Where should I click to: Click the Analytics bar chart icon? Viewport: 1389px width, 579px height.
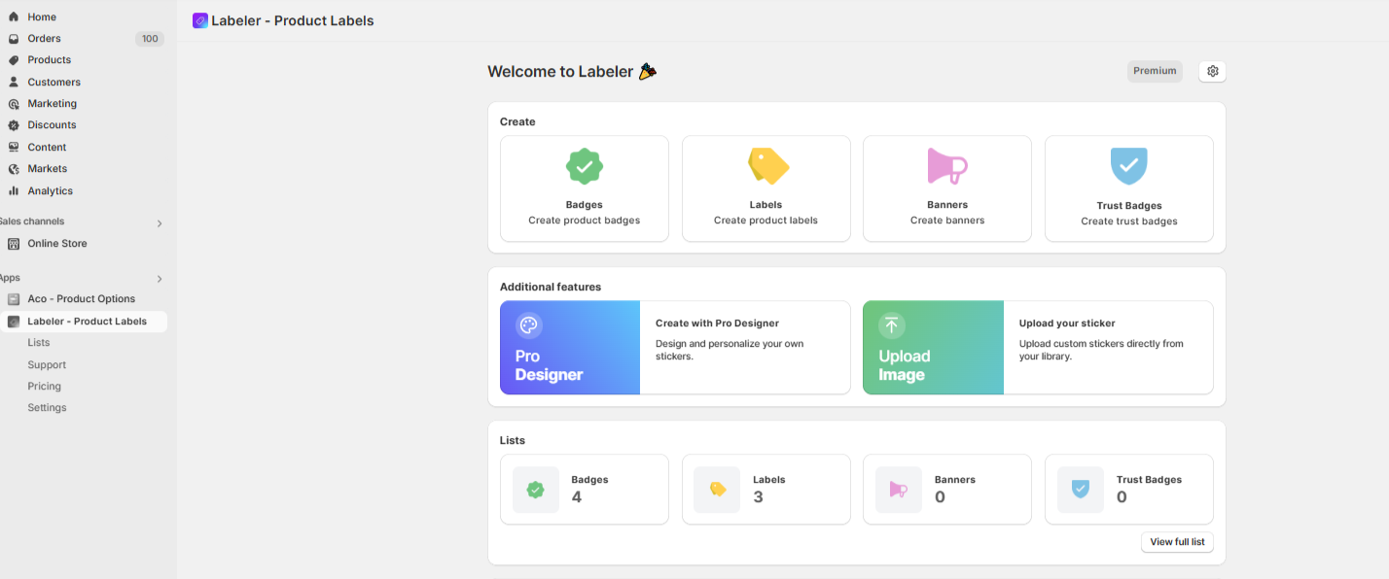(14, 191)
